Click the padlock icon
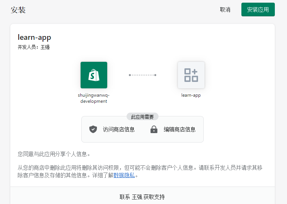 coord(154,129)
